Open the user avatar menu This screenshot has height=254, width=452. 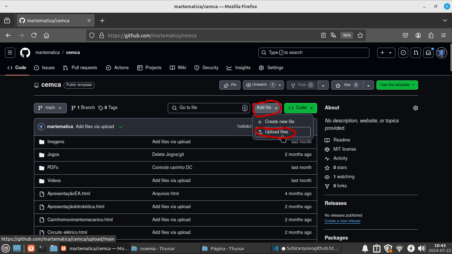[441, 53]
